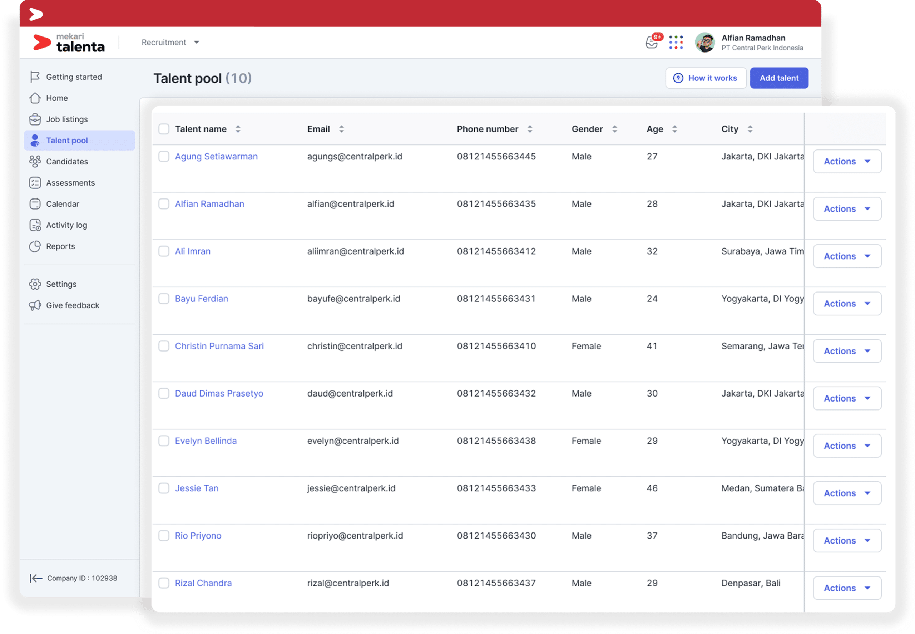Open Settings from the sidebar
Image resolution: width=915 pixels, height=634 pixels.
[x=61, y=284]
